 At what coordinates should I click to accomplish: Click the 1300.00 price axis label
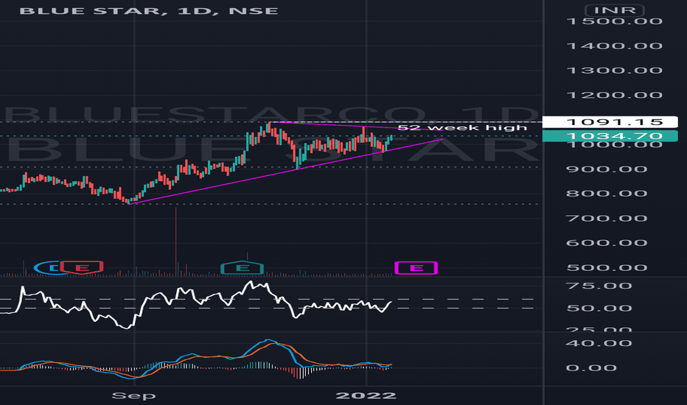(614, 70)
